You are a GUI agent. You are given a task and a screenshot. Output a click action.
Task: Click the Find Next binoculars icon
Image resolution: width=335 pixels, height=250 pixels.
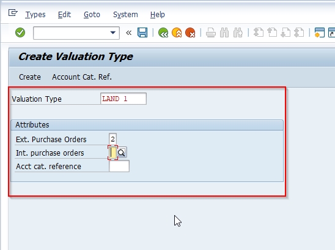[x=238, y=32]
